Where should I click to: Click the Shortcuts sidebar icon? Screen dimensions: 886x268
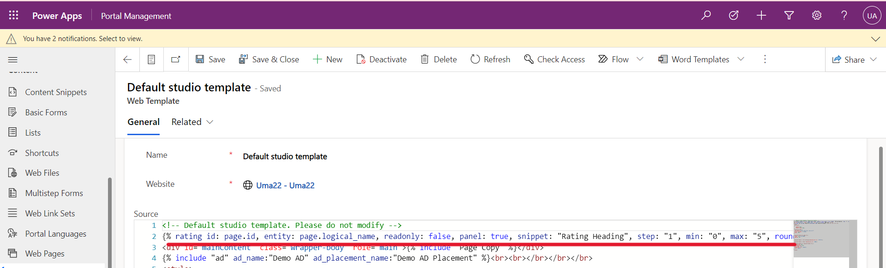coord(12,153)
